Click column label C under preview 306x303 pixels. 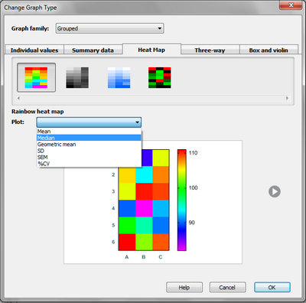(161, 257)
